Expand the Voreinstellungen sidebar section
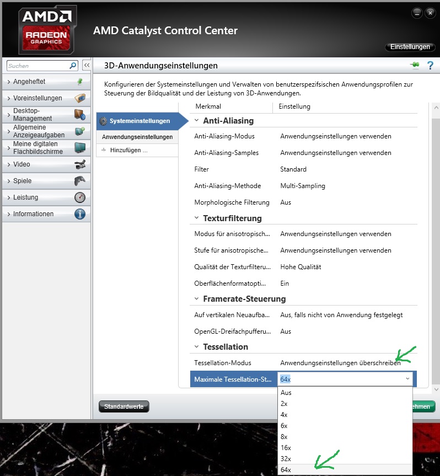Image resolution: width=440 pixels, height=476 pixels. point(8,98)
